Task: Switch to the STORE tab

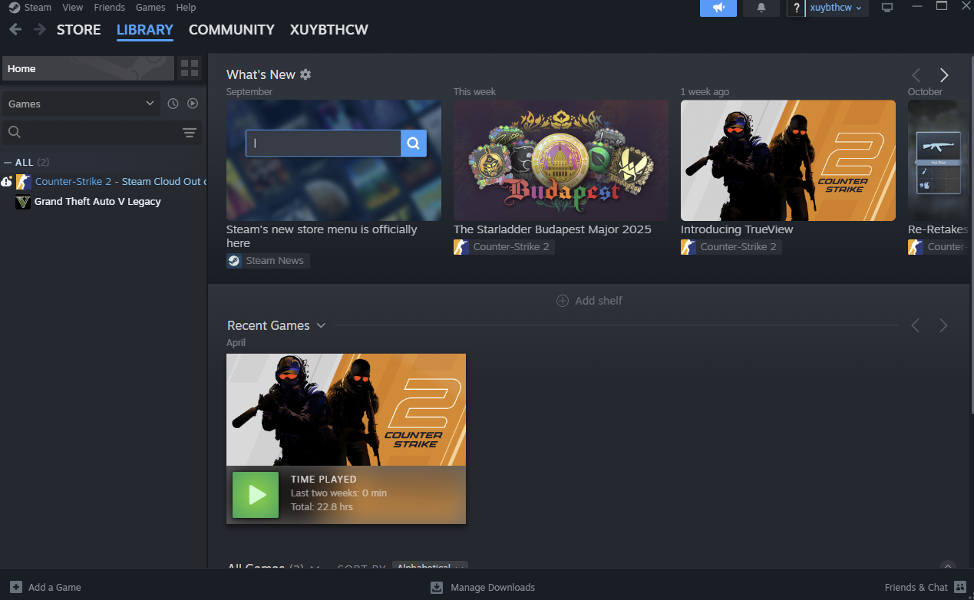Action: (x=78, y=30)
